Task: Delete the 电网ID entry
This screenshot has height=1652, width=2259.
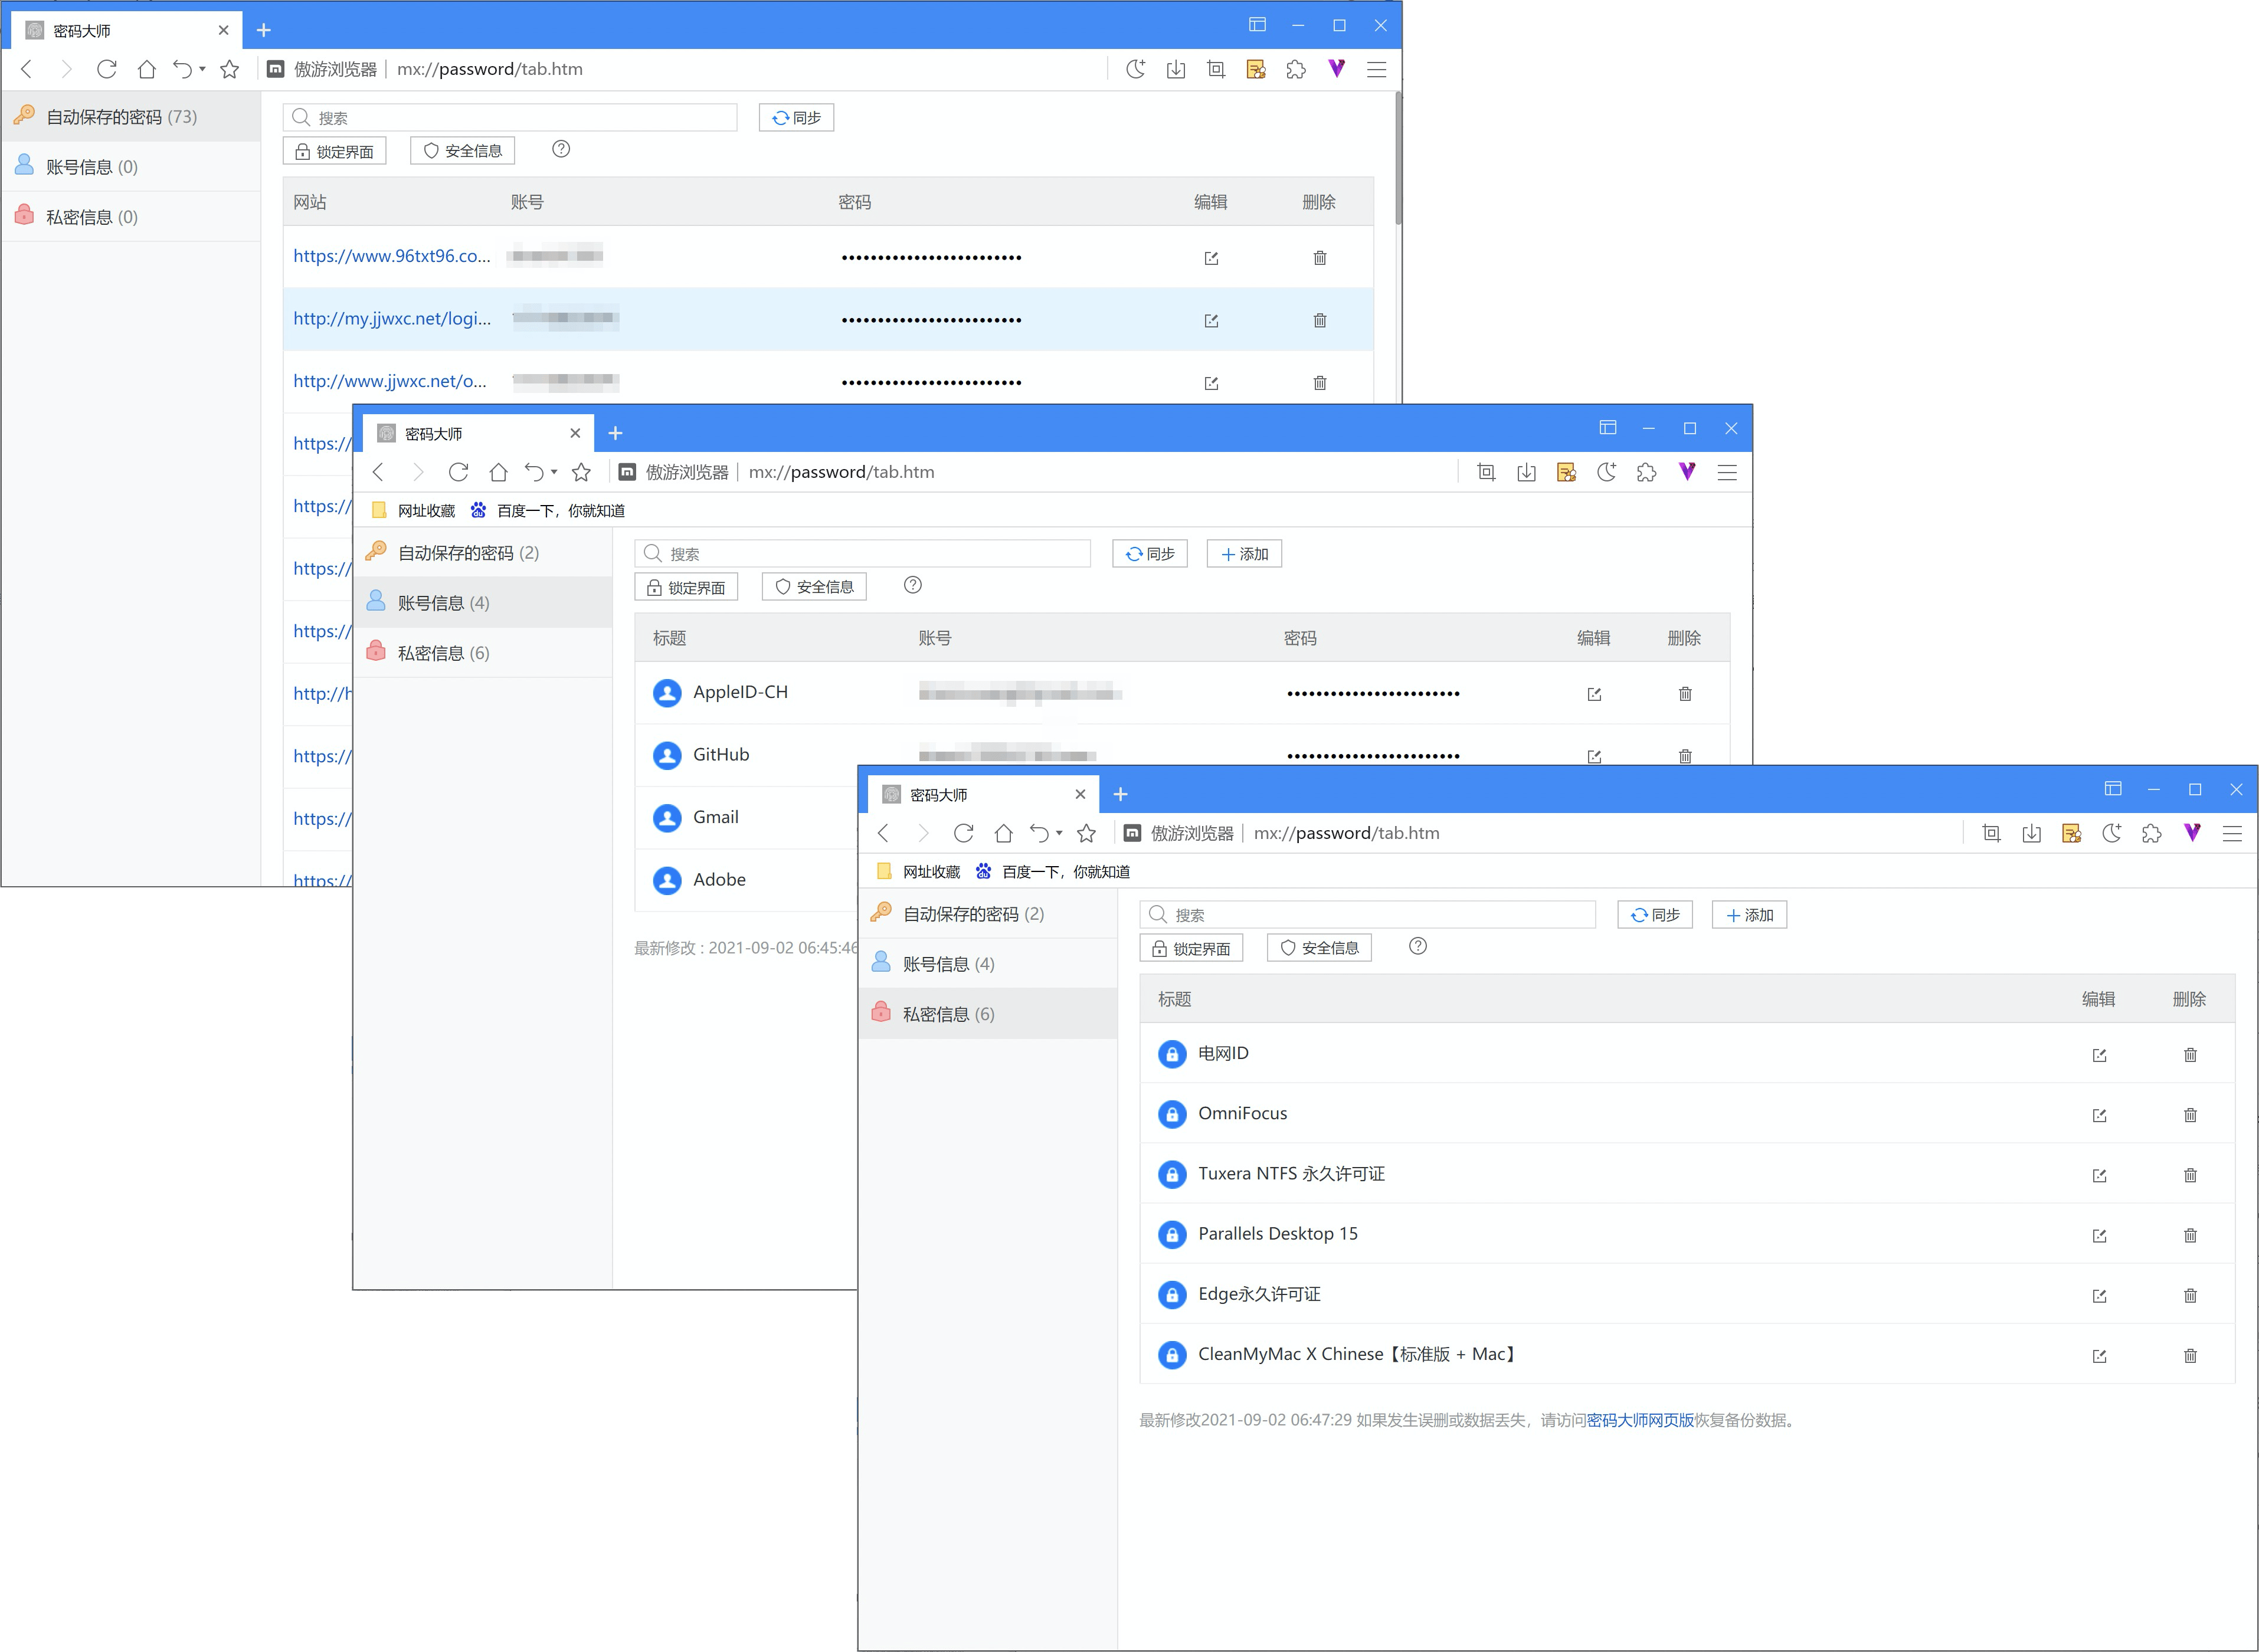Action: [2190, 1055]
